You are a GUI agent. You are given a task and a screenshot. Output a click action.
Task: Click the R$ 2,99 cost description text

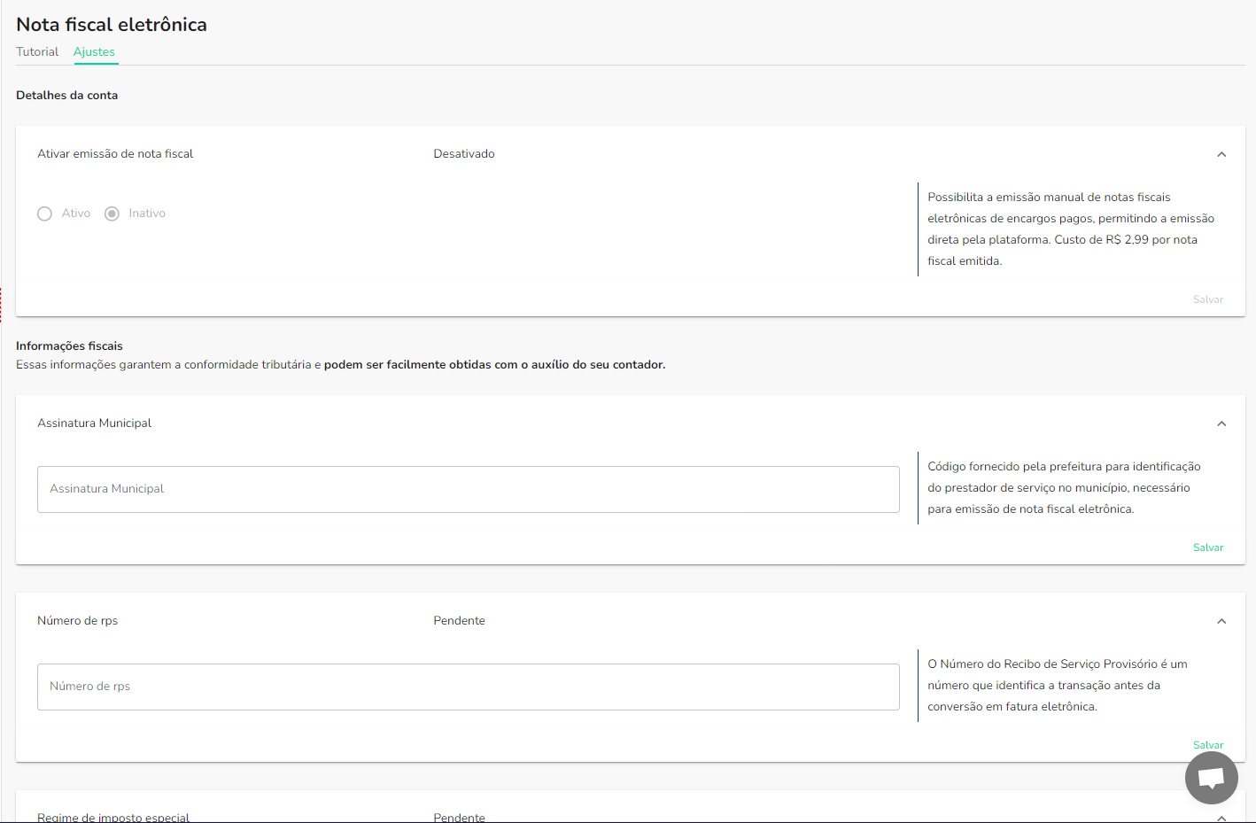tap(1071, 229)
